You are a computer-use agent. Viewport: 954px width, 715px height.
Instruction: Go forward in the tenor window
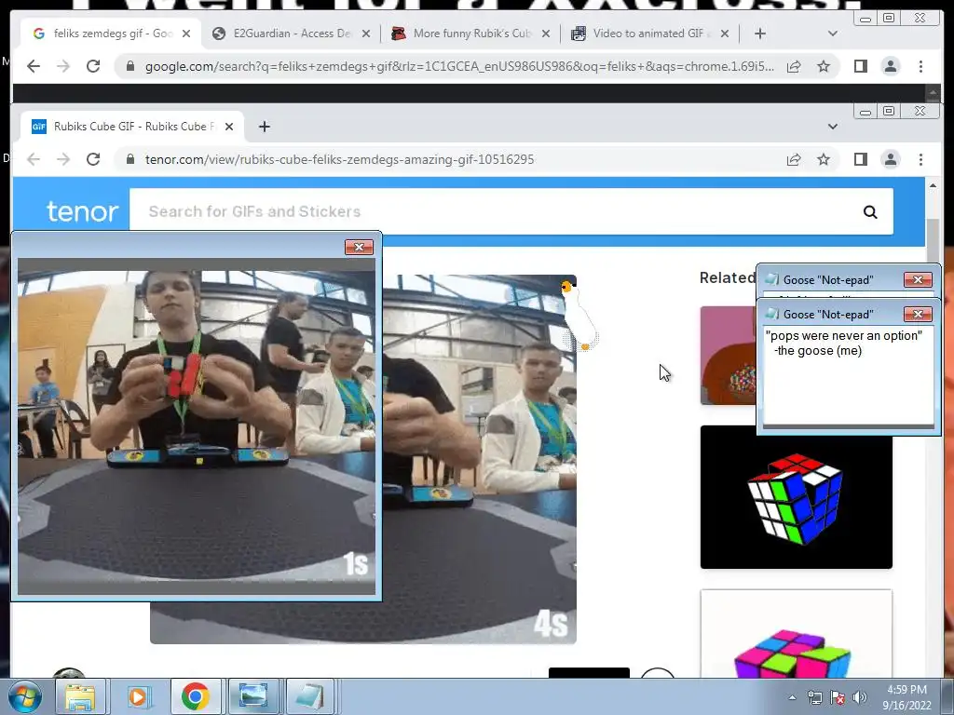click(x=63, y=159)
